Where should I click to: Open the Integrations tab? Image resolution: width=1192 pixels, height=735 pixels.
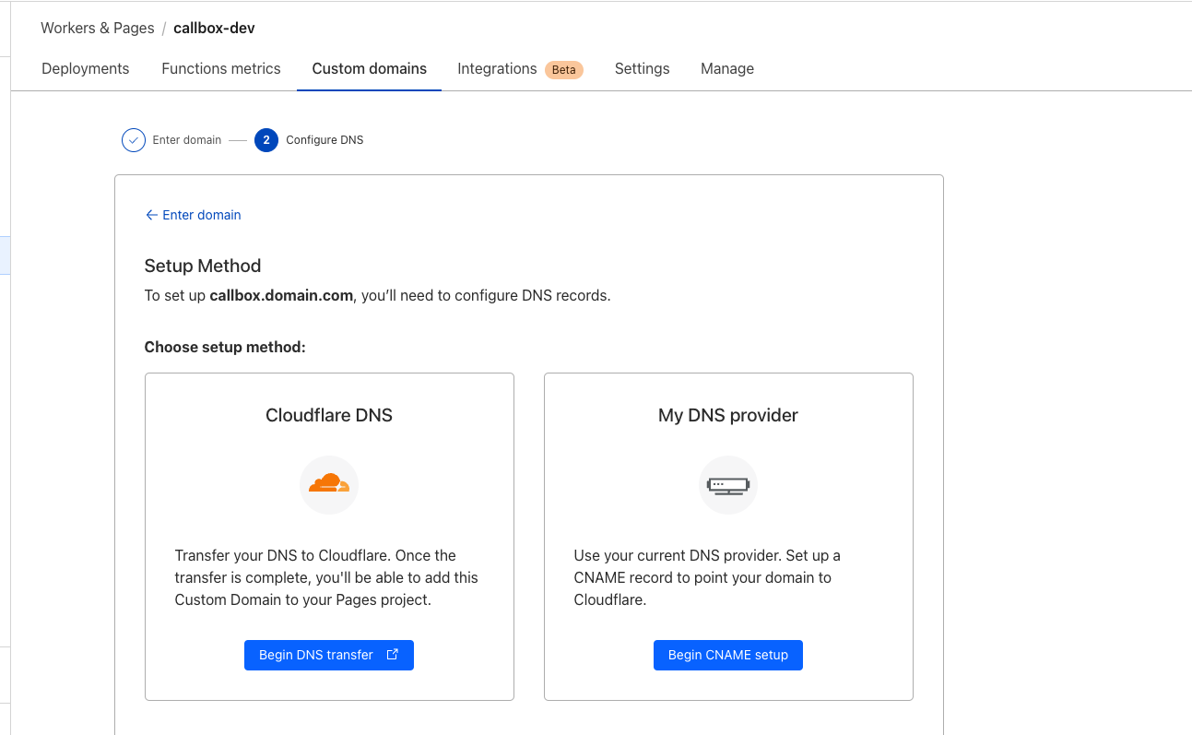[497, 69]
